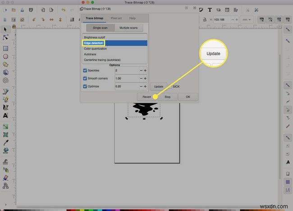293x211 pixels.
Task: Select the Gradient tool
Action: [5, 127]
